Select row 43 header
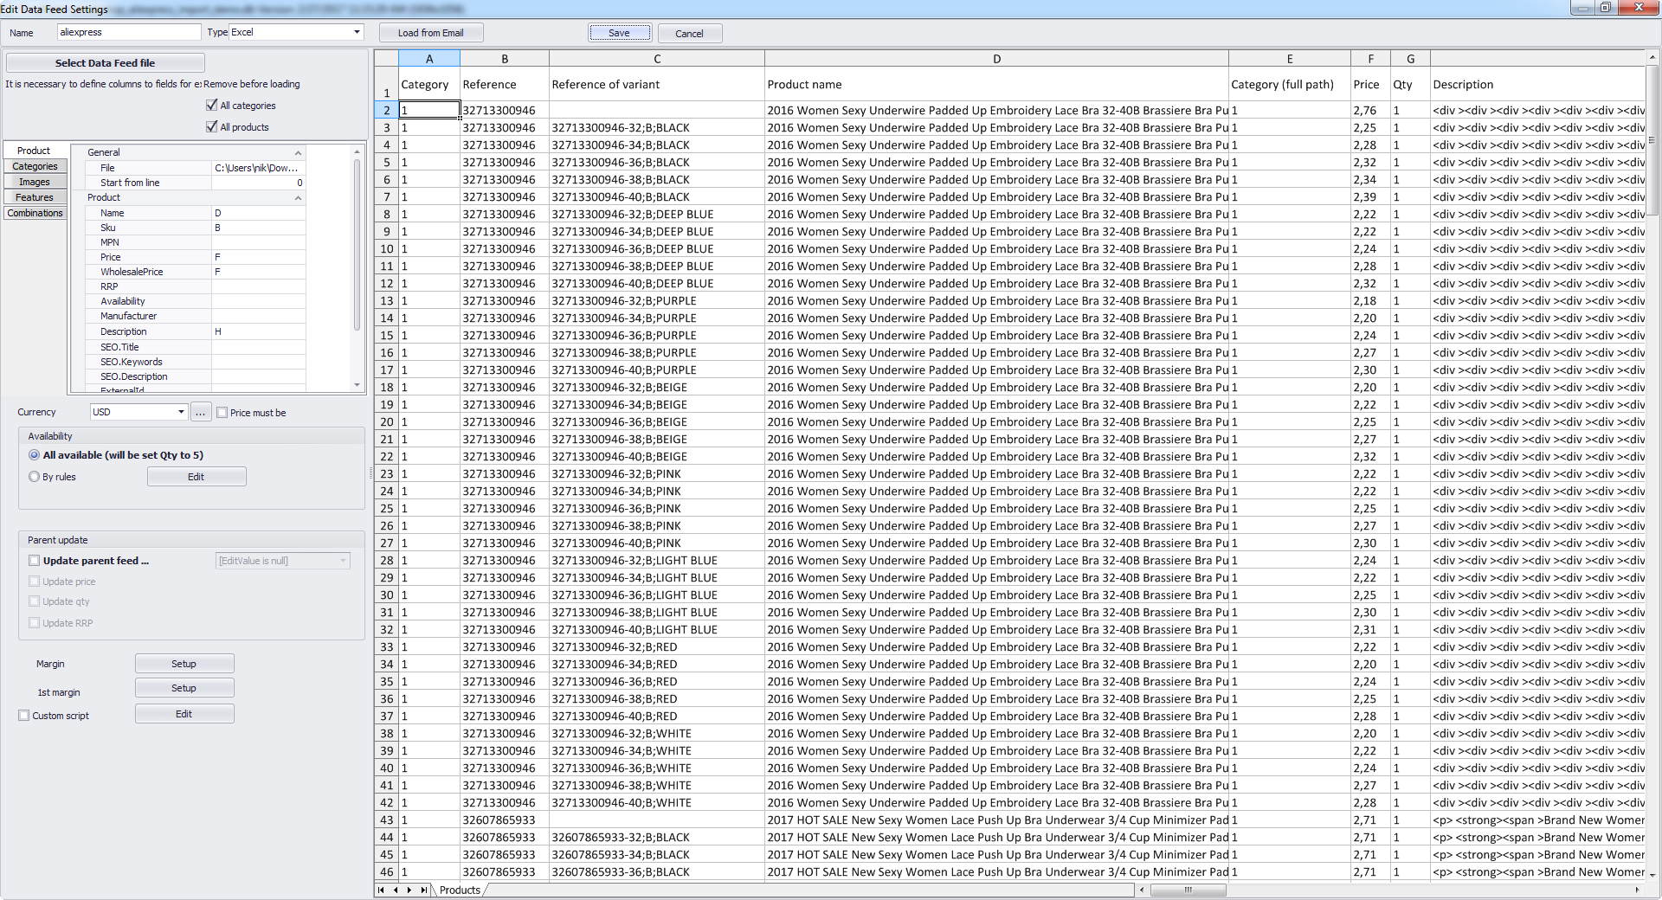 pyautogui.click(x=386, y=820)
